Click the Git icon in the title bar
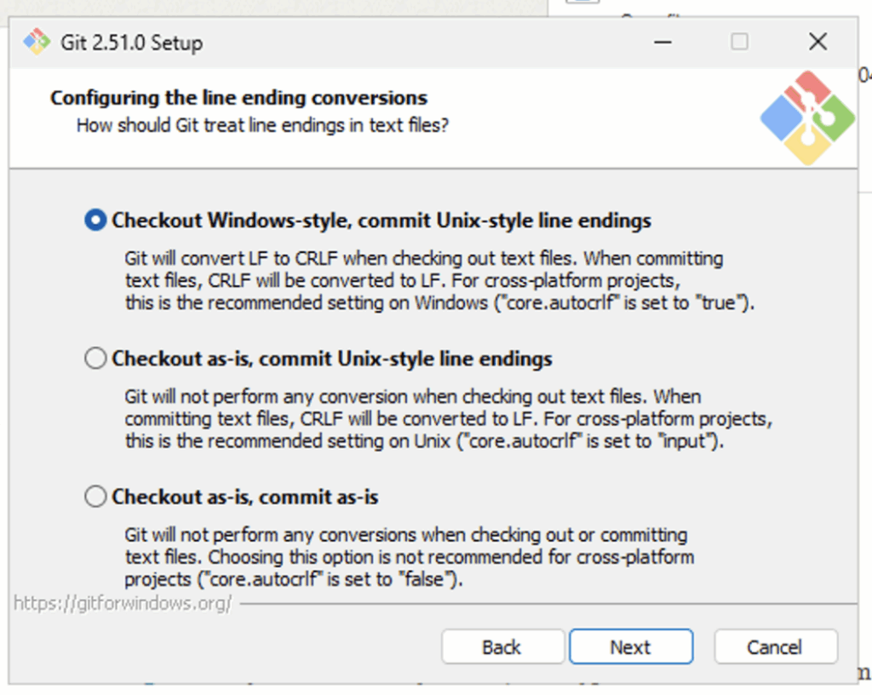Screen dimensions: 872x695 tap(37, 41)
